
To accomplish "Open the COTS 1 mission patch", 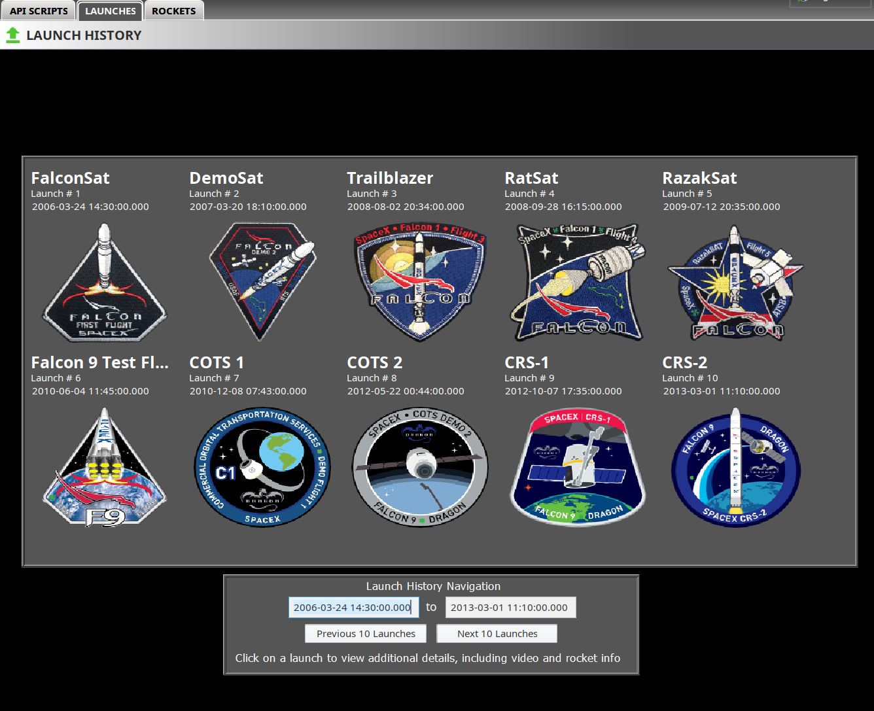I will [262, 467].
